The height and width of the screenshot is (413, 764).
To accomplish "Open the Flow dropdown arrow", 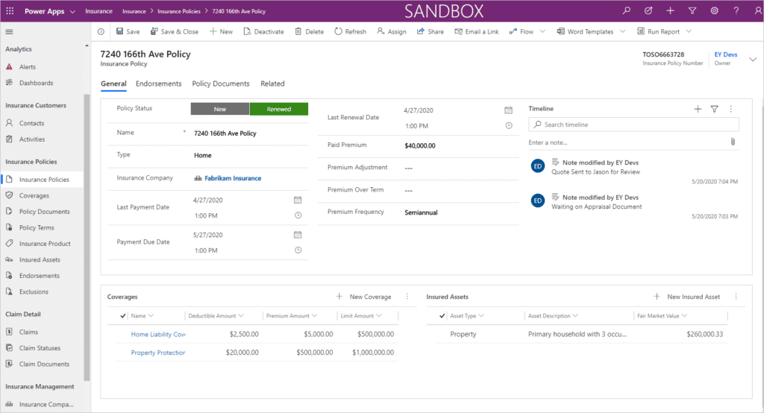I will click(542, 32).
